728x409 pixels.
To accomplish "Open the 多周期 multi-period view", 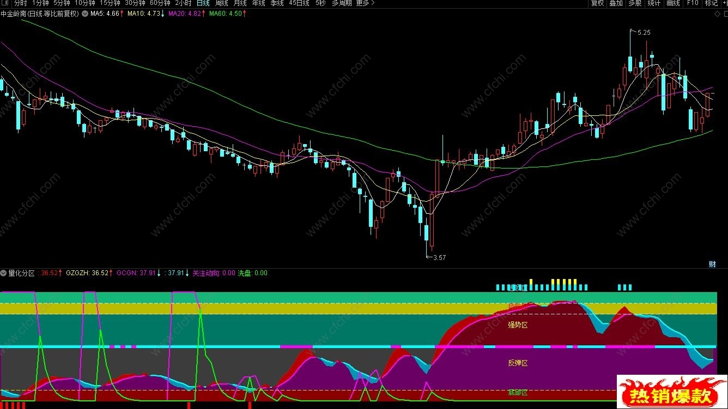I will point(342,3).
